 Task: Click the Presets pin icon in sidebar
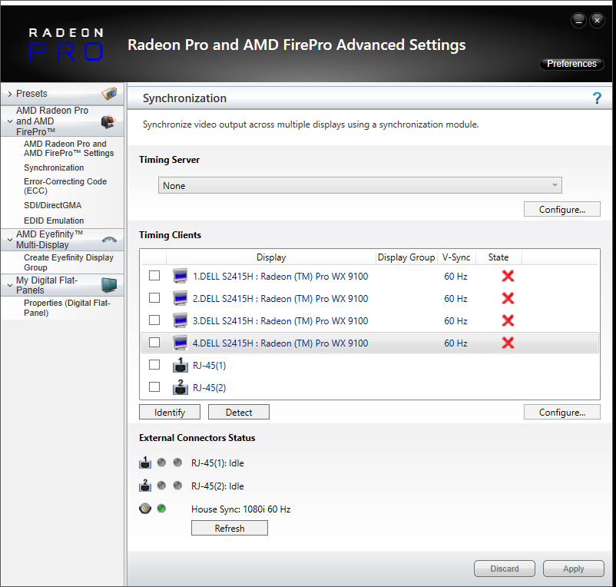[x=110, y=93]
